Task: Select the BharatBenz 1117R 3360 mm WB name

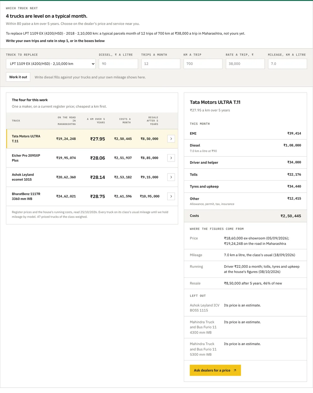Action: tap(26, 196)
